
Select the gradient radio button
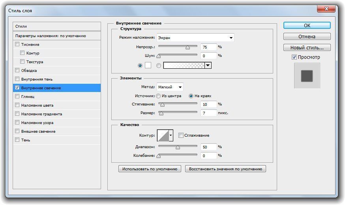point(159,66)
